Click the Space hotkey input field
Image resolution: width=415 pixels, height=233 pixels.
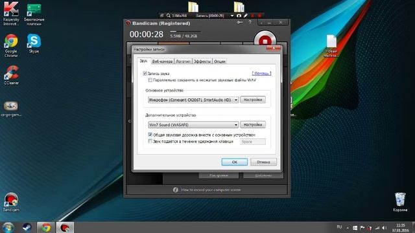(x=253, y=142)
